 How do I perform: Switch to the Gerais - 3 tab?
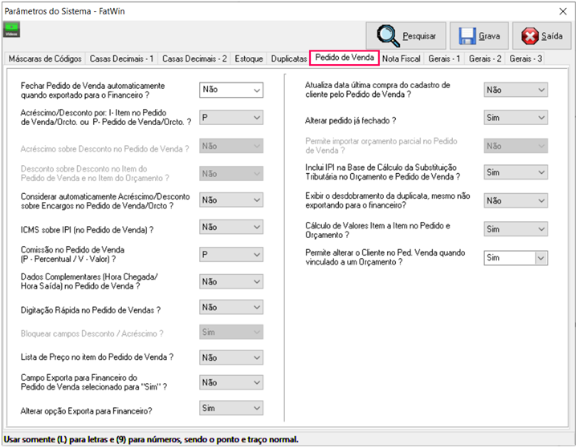tap(526, 59)
